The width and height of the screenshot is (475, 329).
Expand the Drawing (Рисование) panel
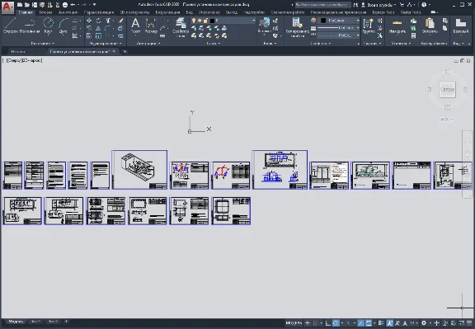pos(42,44)
